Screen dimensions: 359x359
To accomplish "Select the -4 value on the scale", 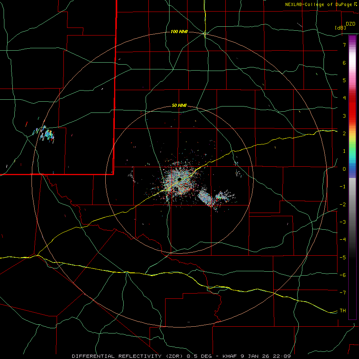I will pyautogui.click(x=343, y=240).
